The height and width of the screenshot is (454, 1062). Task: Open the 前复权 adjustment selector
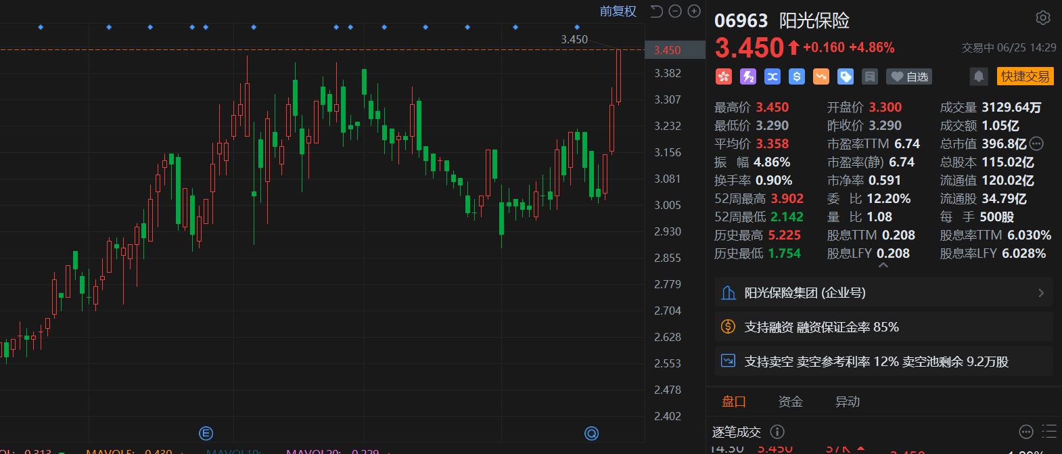click(618, 11)
